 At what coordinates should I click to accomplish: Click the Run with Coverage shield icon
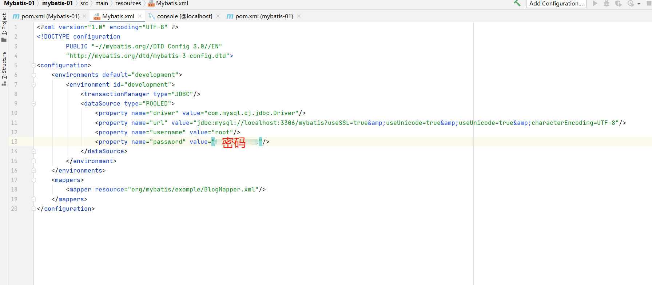pyautogui.click(x=618, y=3)
